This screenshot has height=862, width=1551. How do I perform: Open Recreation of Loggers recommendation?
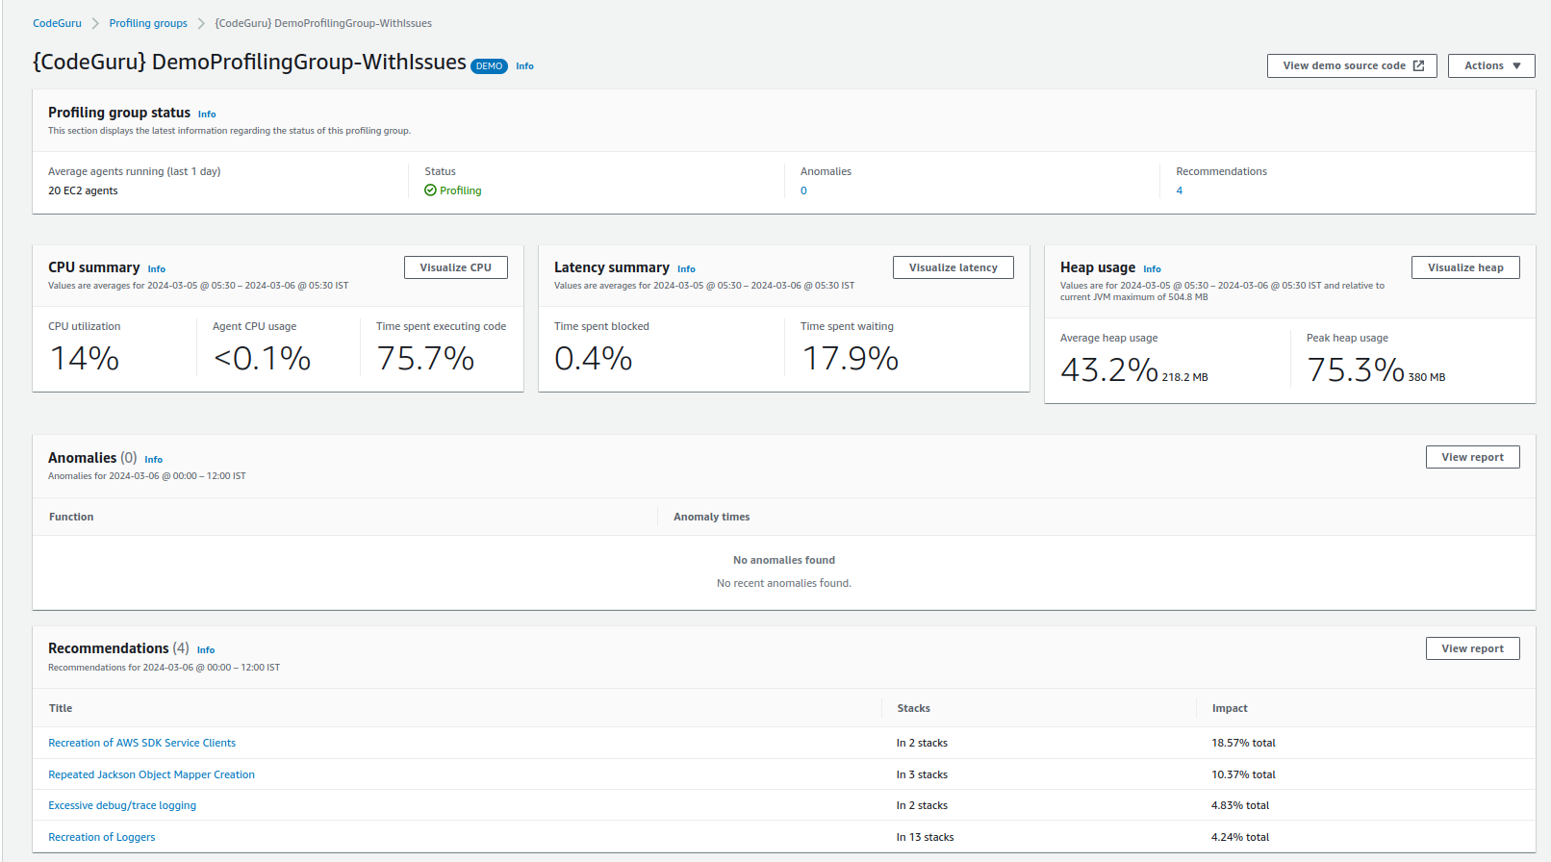pos(102,837)
